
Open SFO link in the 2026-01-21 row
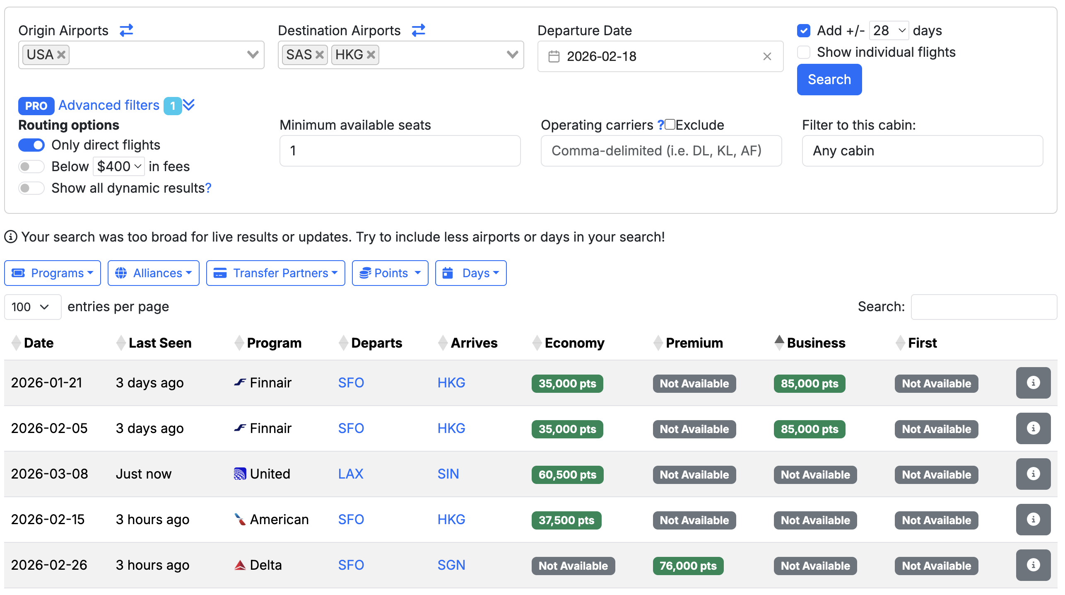351,382
